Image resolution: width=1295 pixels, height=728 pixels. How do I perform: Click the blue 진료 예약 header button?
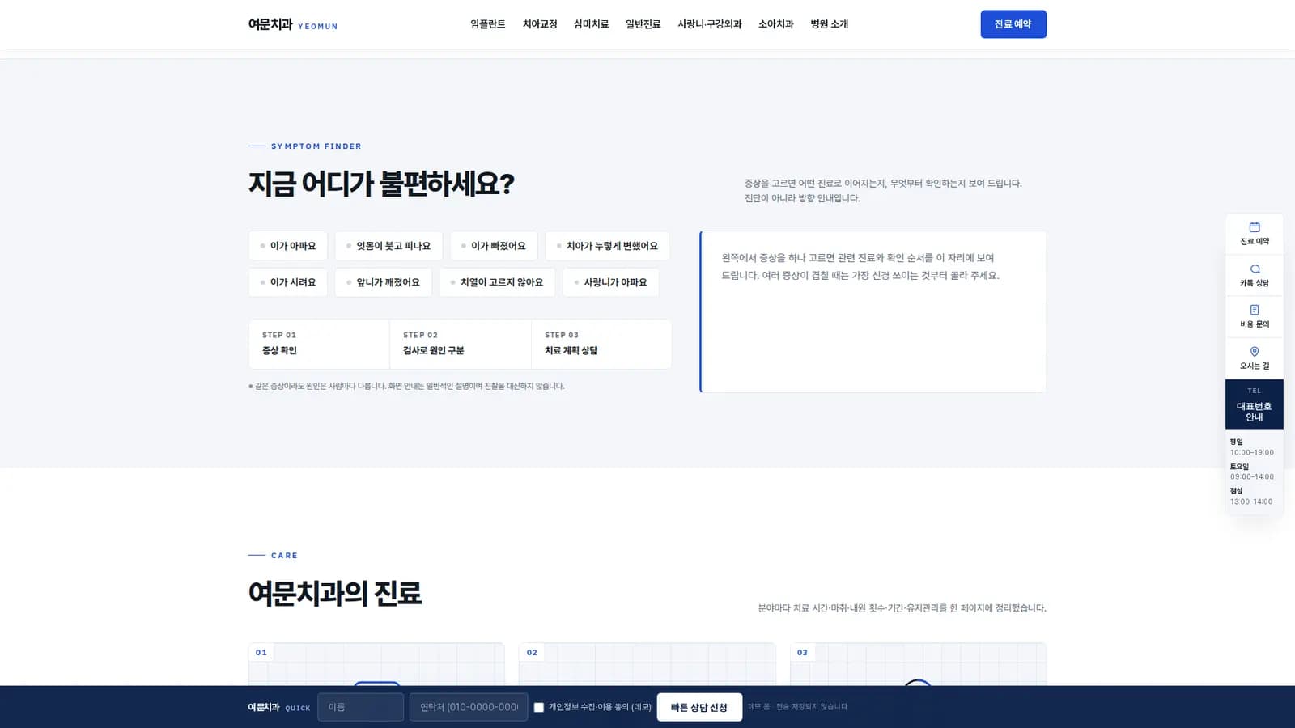pyautogui.click(x=1013, y=24)
